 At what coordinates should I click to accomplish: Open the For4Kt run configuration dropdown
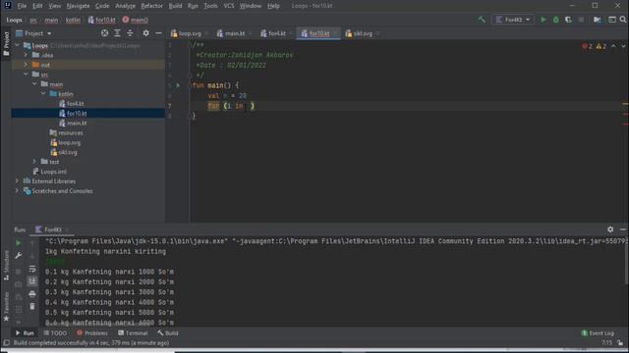[513, 20]
